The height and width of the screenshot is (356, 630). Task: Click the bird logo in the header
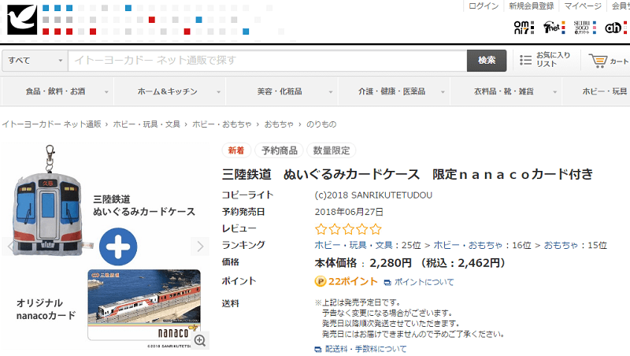(x=22, y=20)
